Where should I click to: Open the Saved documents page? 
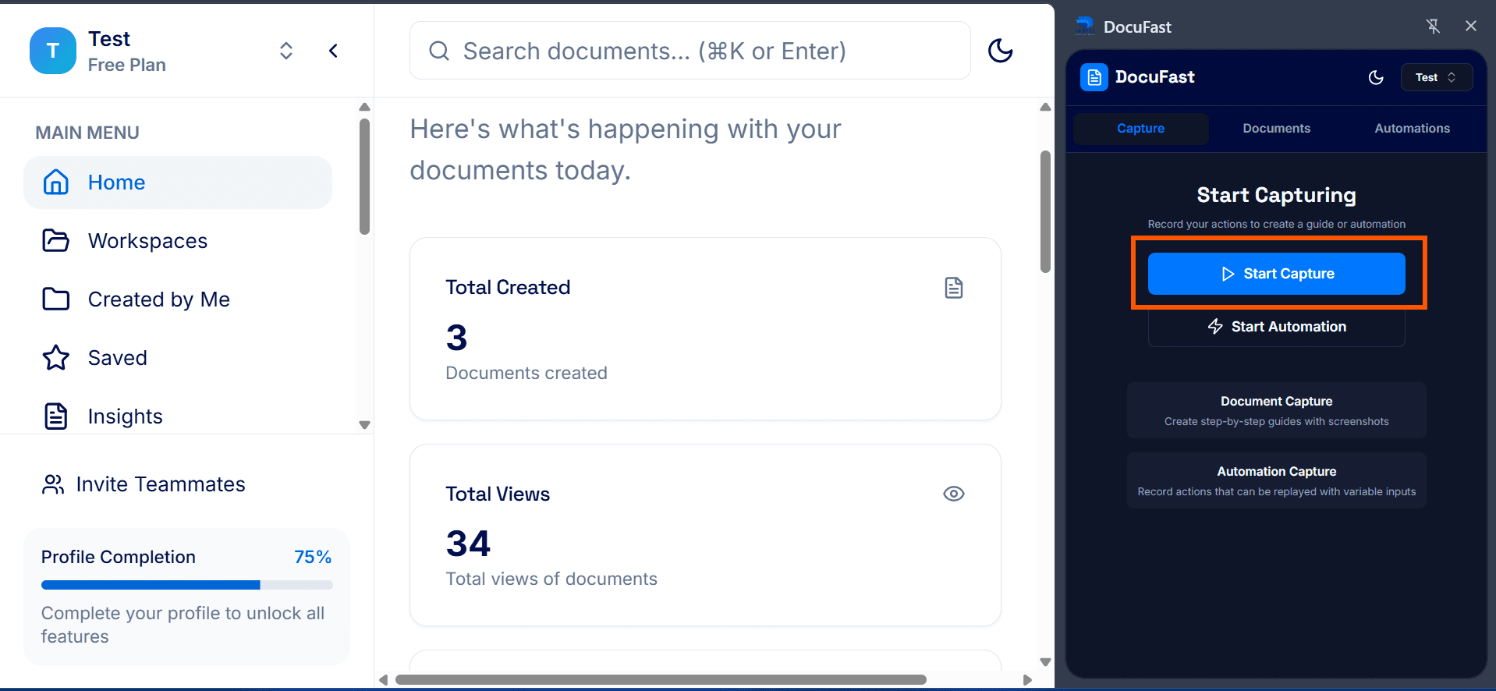point(178,358)
